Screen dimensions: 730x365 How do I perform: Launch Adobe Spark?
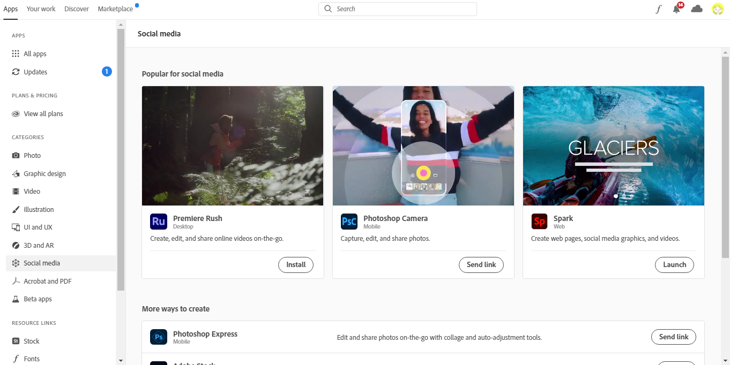pyautogui.click(x=674, y=264)
